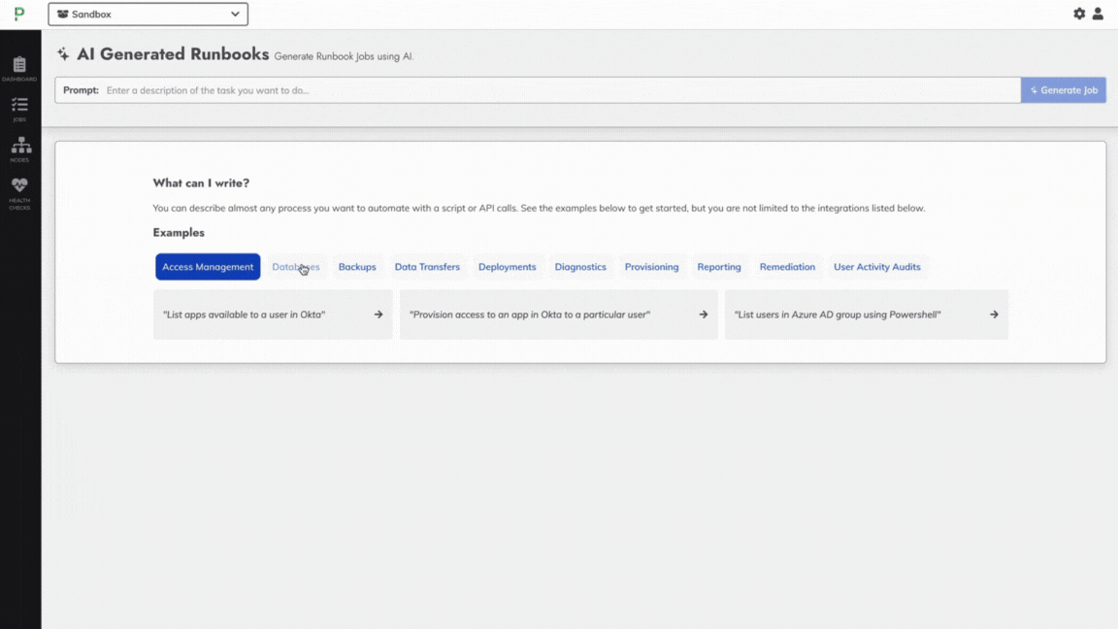Viewport: 1118px width, 629px height.
Task: Click arrow on Provision access example
Action: [x=704, y=314]
